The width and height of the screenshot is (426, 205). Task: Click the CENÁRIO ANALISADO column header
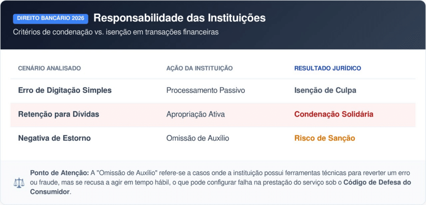coord(50,68)
